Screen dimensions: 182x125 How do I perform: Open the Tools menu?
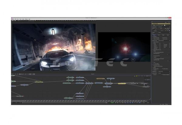(20, 19)
